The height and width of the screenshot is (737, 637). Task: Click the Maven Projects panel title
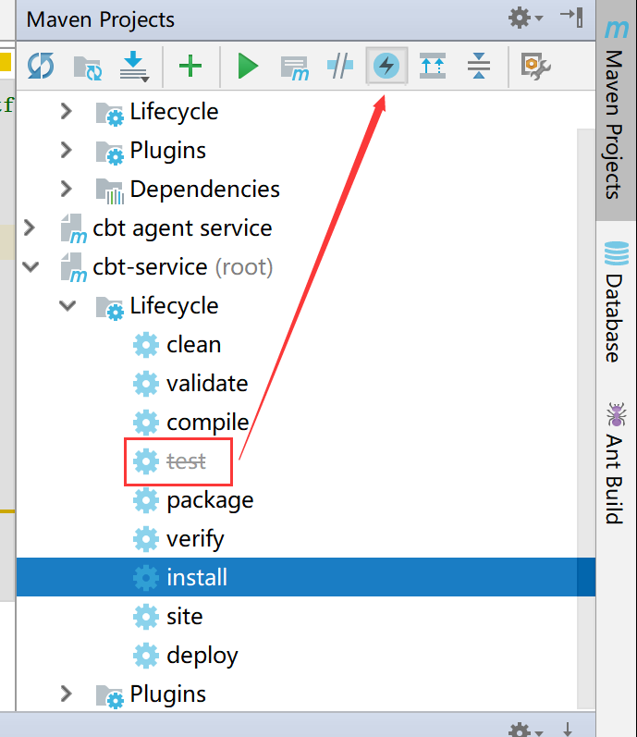[101, 19]
